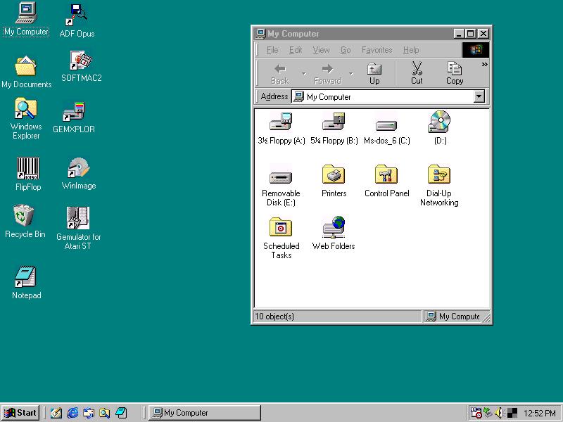The image size is (563, 422).
Task: Click the first Quick Launch pencil icon
Action: coord(56,413)
